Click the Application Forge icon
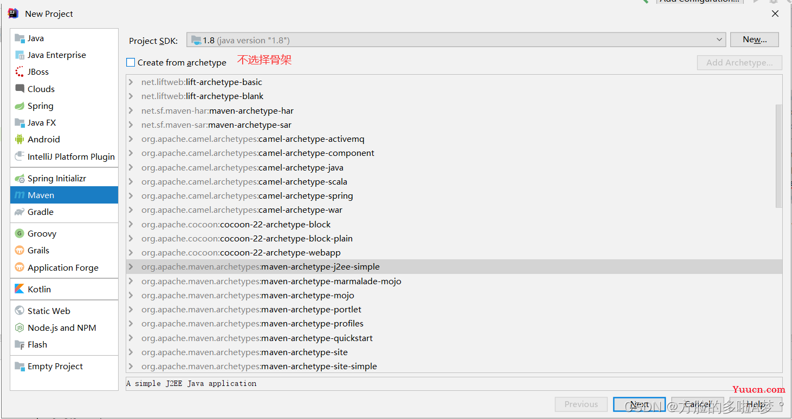 pyautogui.click(x=20, y=268)
